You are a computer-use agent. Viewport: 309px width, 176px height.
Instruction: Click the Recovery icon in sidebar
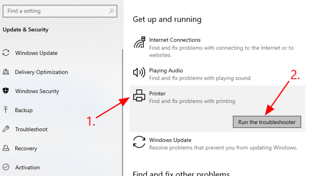point(6,148)
